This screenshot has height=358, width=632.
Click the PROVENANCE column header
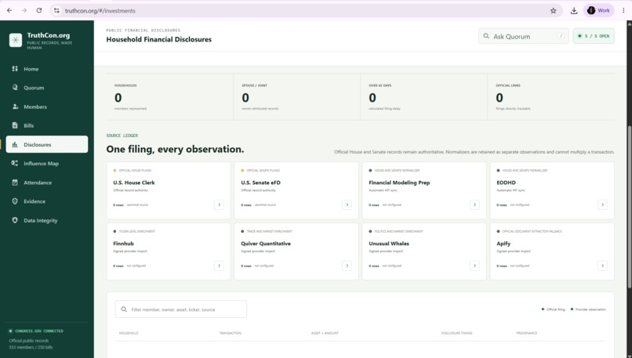[526, 333]
